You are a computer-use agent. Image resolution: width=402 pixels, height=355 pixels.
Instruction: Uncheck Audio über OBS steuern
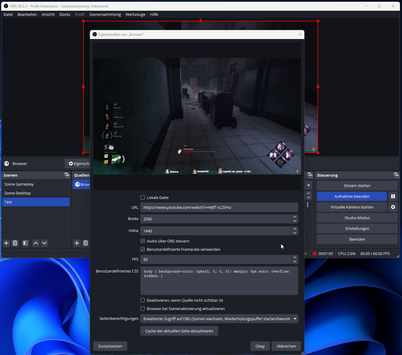pos(143,241)
